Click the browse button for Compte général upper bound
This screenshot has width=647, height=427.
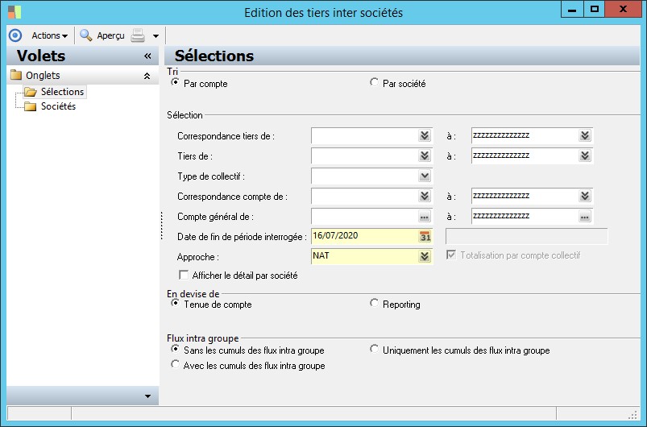[x=585, y=217]
